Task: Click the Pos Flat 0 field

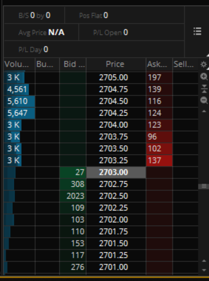Action: click(125, 15)
